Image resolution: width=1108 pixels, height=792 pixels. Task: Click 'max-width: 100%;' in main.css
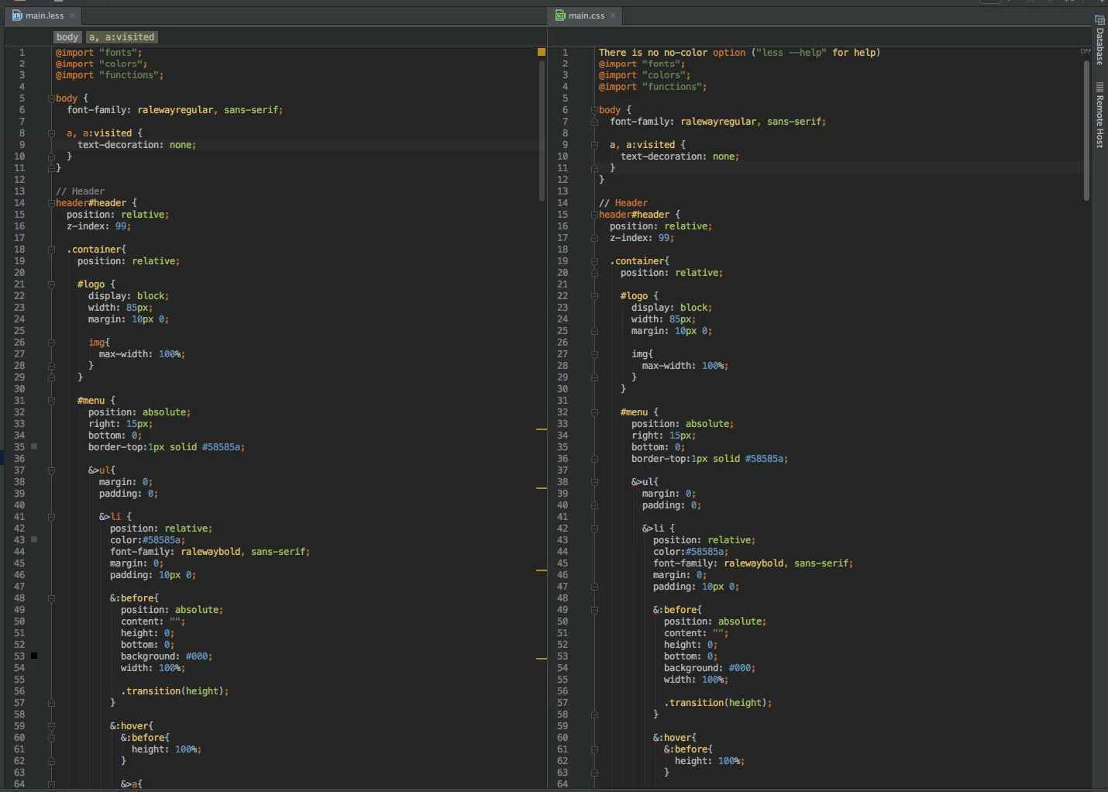685,366
